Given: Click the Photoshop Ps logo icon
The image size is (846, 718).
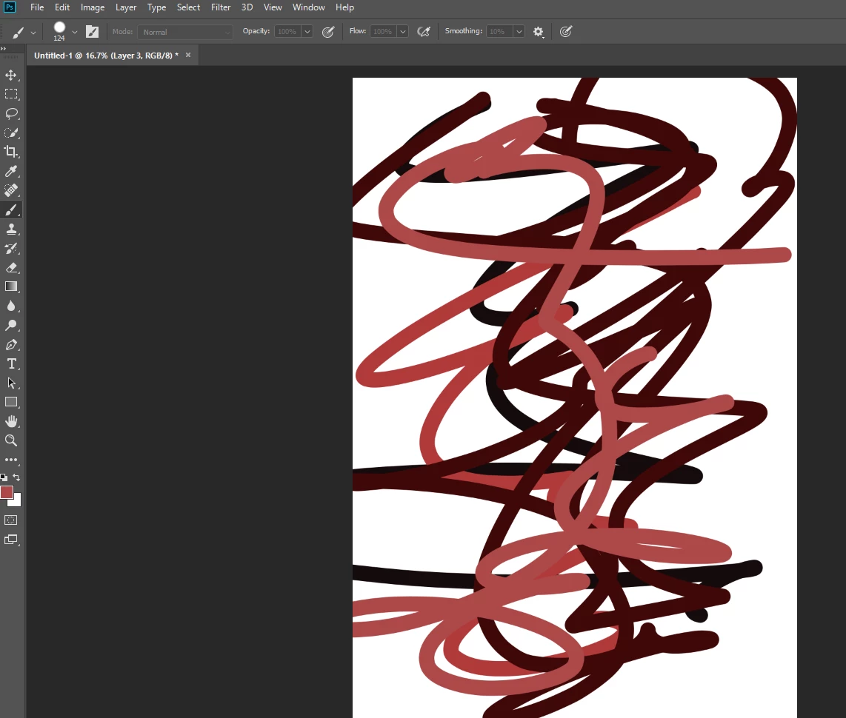Looking at the screenshot, I should click(9, 7).
